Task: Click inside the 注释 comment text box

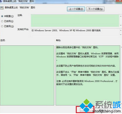Action: pyautogui.click(x=75, y=21)
